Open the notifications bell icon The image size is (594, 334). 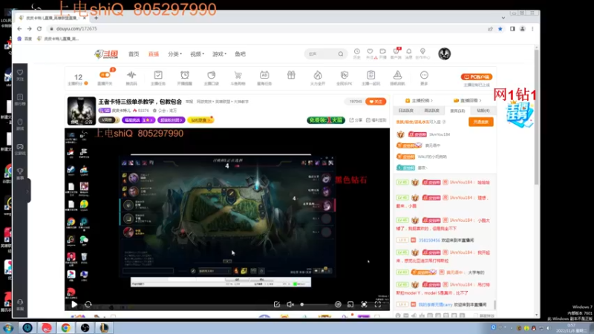(x=409, y=53)
